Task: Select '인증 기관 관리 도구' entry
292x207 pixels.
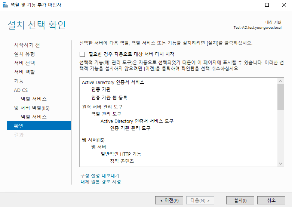Action: 130,128
